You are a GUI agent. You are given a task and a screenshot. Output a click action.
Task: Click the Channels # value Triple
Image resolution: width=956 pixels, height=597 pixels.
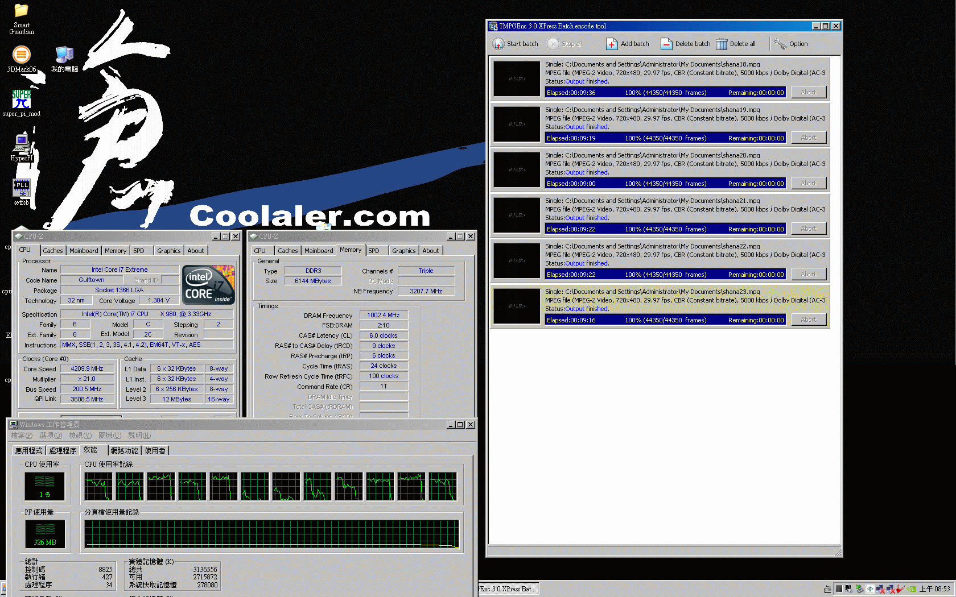coord(426,271)
